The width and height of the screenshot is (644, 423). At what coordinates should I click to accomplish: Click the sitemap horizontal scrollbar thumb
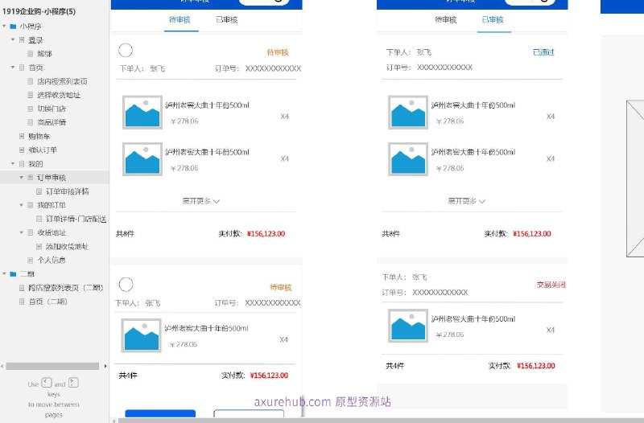(x=52, y=366)
